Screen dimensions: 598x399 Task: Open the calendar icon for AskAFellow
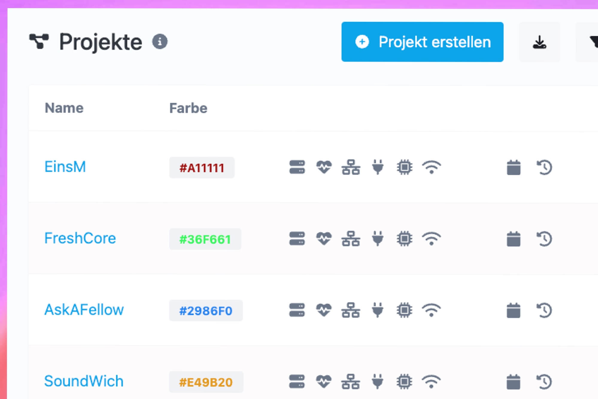514,310
